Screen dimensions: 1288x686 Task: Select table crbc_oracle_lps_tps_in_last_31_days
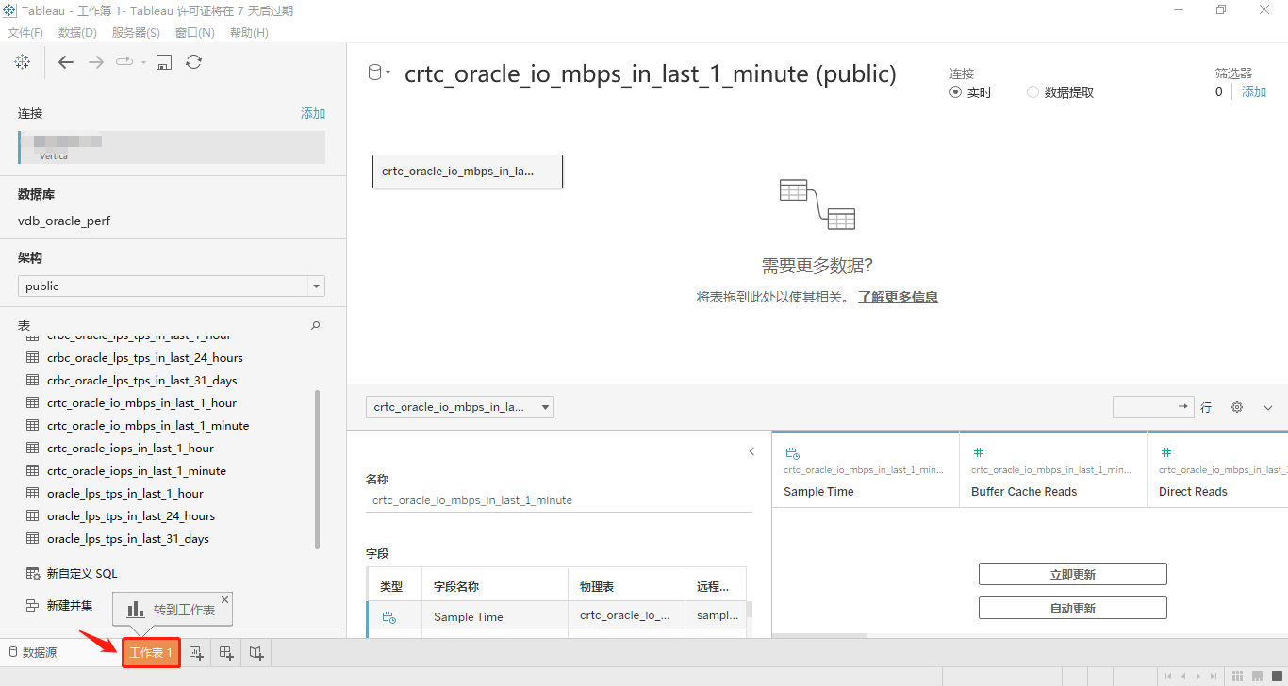click(x=142, y=381)
